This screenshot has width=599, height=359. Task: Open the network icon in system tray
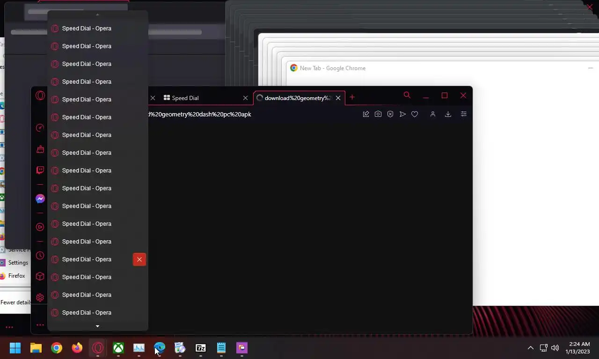544,348
